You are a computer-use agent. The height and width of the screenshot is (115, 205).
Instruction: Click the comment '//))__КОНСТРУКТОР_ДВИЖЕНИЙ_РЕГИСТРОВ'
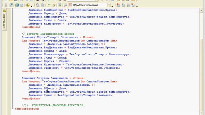(x=52, y=105)
